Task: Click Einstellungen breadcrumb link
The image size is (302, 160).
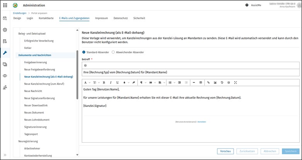Action: pyautogui.click(x=20, y=13)
